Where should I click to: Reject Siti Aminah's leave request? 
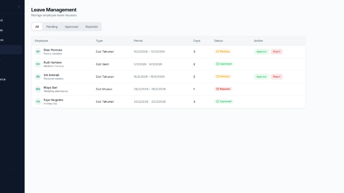coord(277,77)
